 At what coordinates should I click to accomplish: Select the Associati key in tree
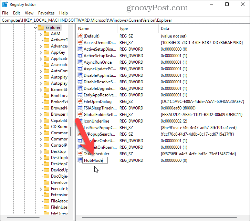pyautogui.click(x=59, y=65)
